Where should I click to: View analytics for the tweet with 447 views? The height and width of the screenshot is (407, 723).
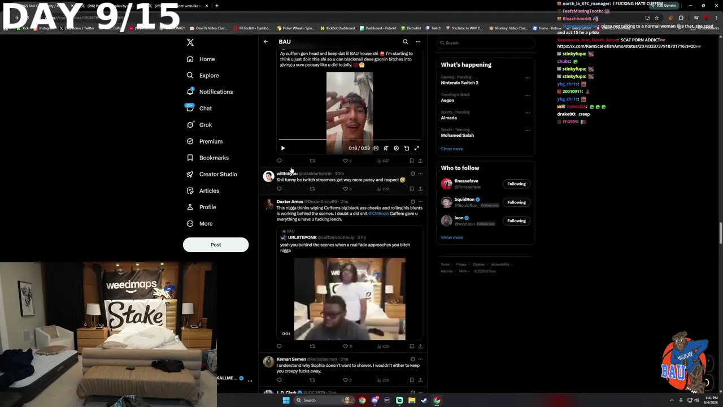383,161
